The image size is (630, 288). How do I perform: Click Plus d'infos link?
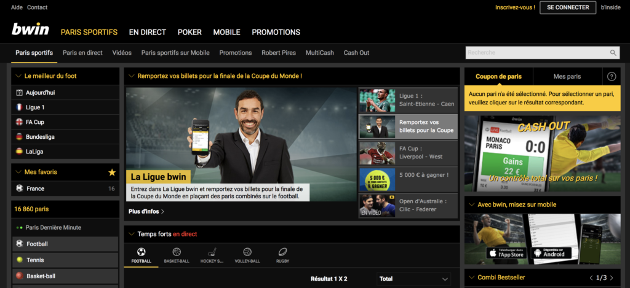(x=146, y=211)
